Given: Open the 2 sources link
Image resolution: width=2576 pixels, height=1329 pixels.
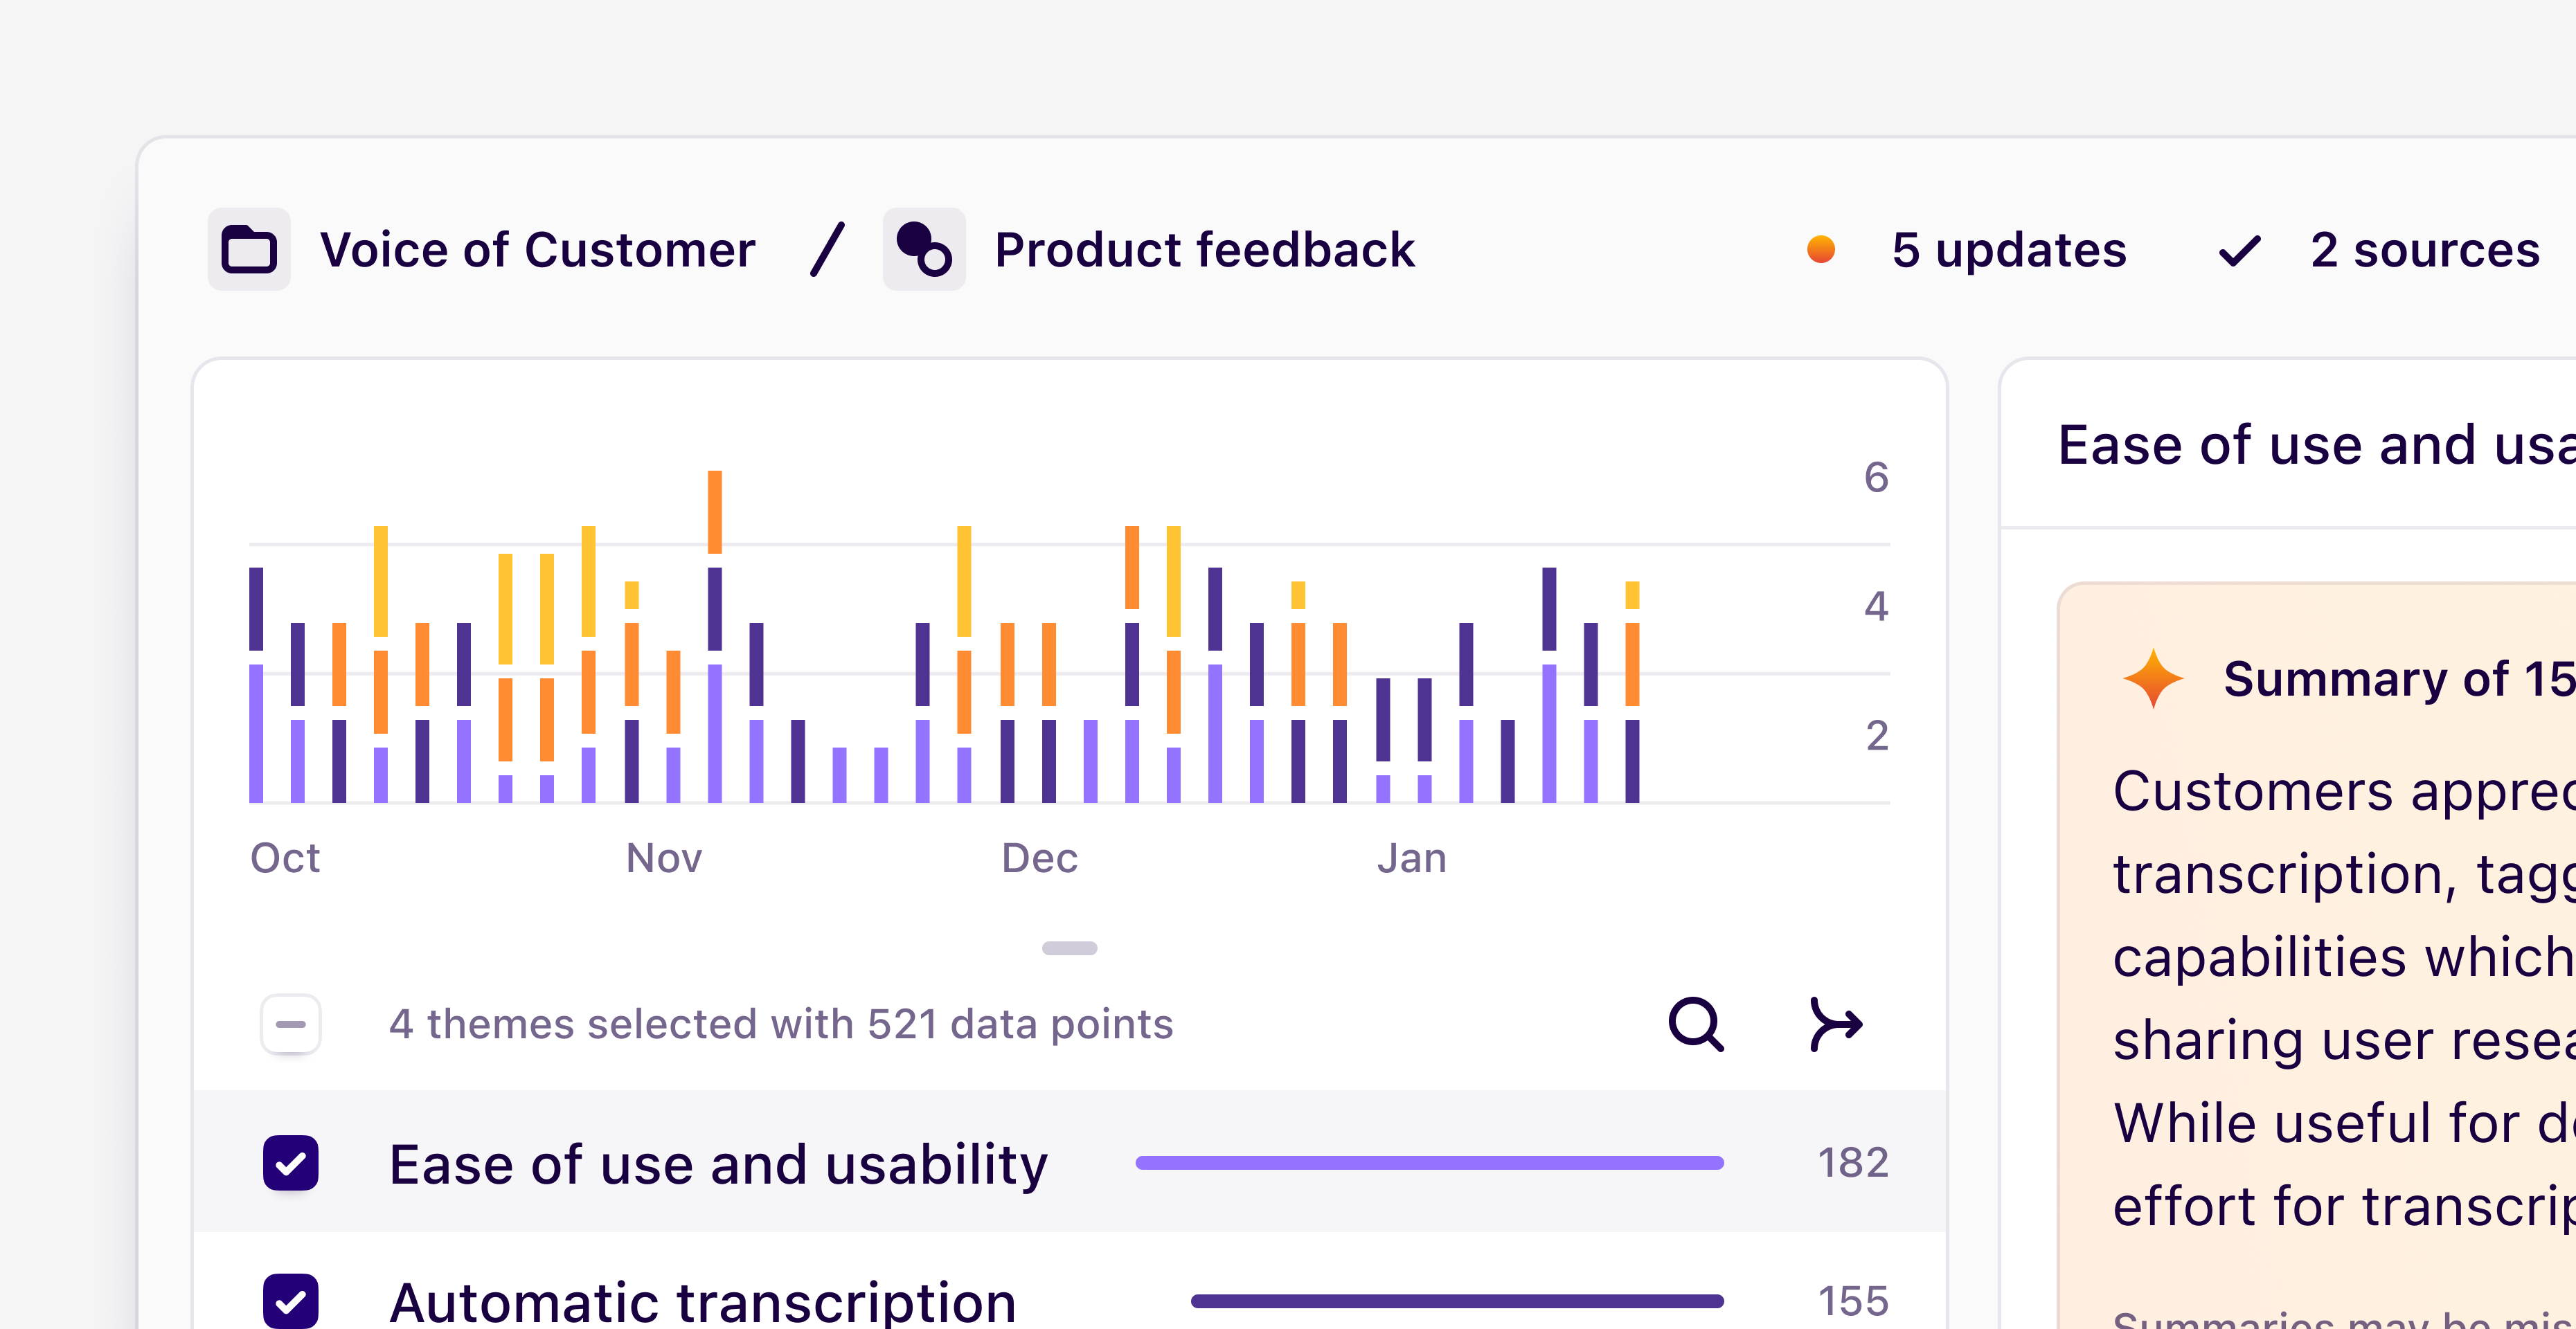Looking at the screenshot, I should point(2424,250).
